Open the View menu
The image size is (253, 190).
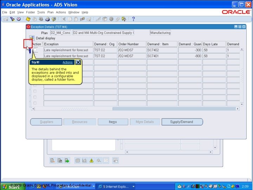[20, 12]
